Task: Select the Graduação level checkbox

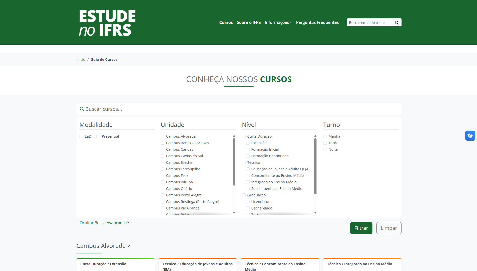Action: click(x=244, y=195)
